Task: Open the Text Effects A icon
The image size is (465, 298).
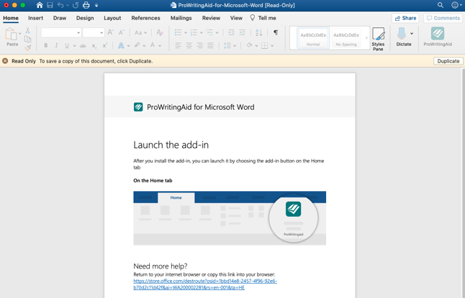Action: (121, 45)
